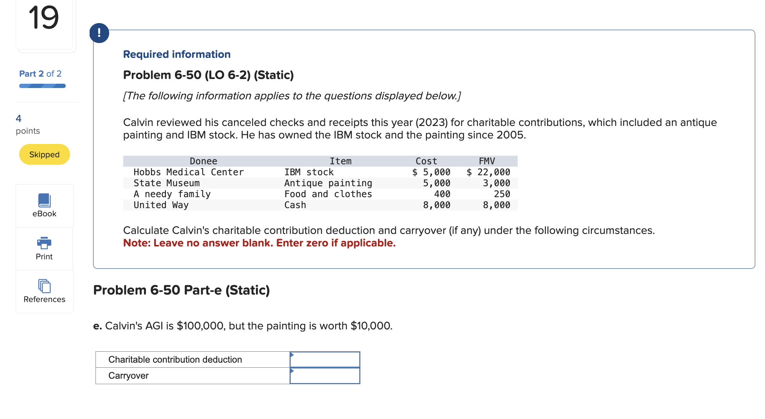Click the References text label
The height and width of the screenshot is (419, 765).
click(x=44, y=299)
